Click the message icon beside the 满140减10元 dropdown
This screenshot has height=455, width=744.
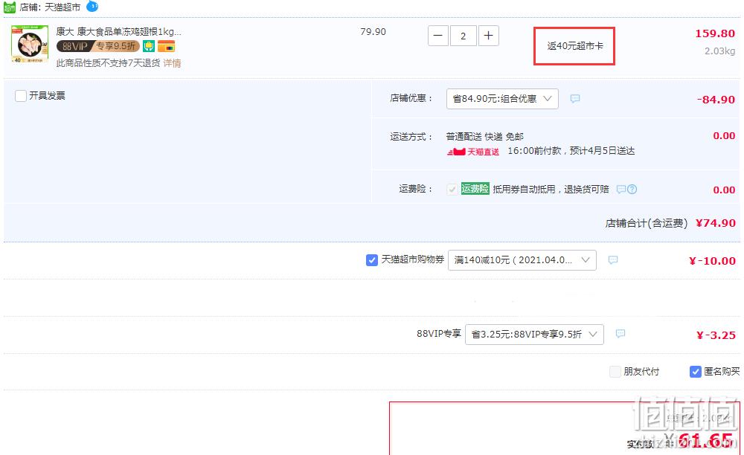point(613,259)
